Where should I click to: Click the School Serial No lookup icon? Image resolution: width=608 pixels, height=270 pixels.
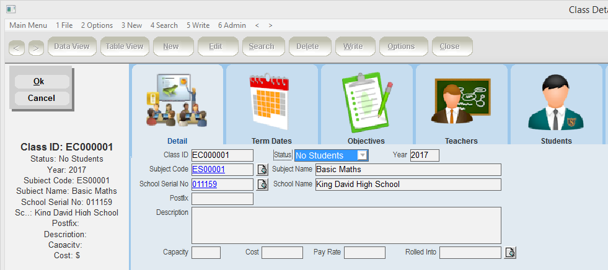pyautogui.click(x=262, y=185)
